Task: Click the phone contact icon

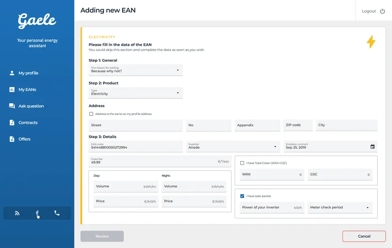Action: click(x=57, y=213)
